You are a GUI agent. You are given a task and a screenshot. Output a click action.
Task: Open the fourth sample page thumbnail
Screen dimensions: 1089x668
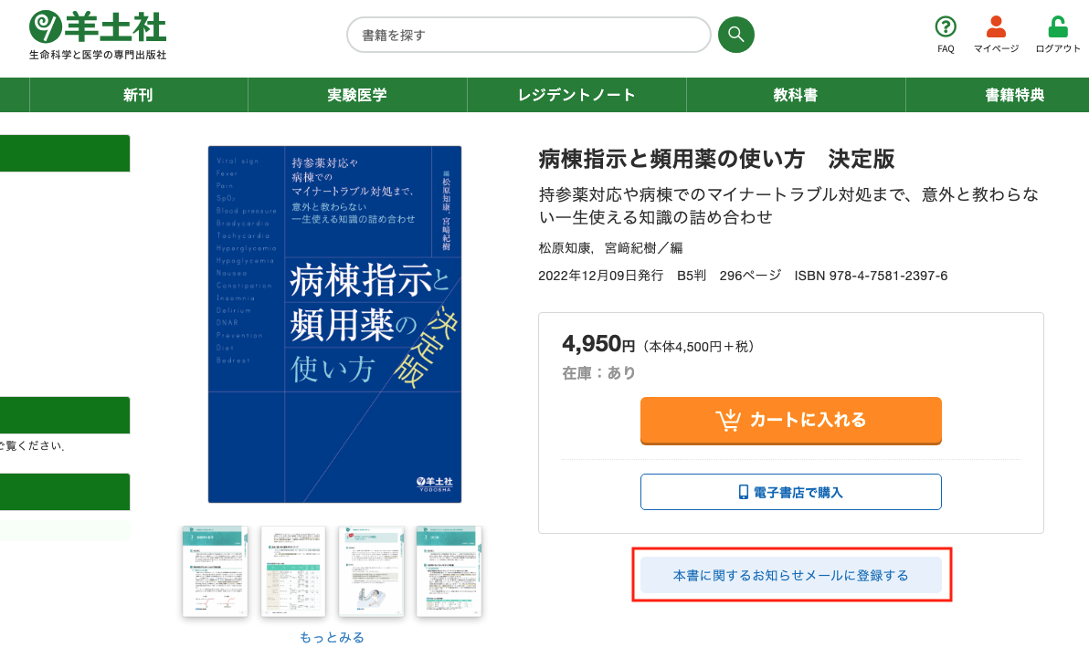click(449, 571)
